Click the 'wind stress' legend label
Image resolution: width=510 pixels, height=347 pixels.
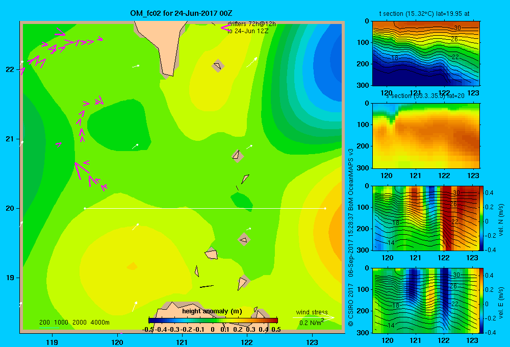pyautogui.click(x=312, y=312)
